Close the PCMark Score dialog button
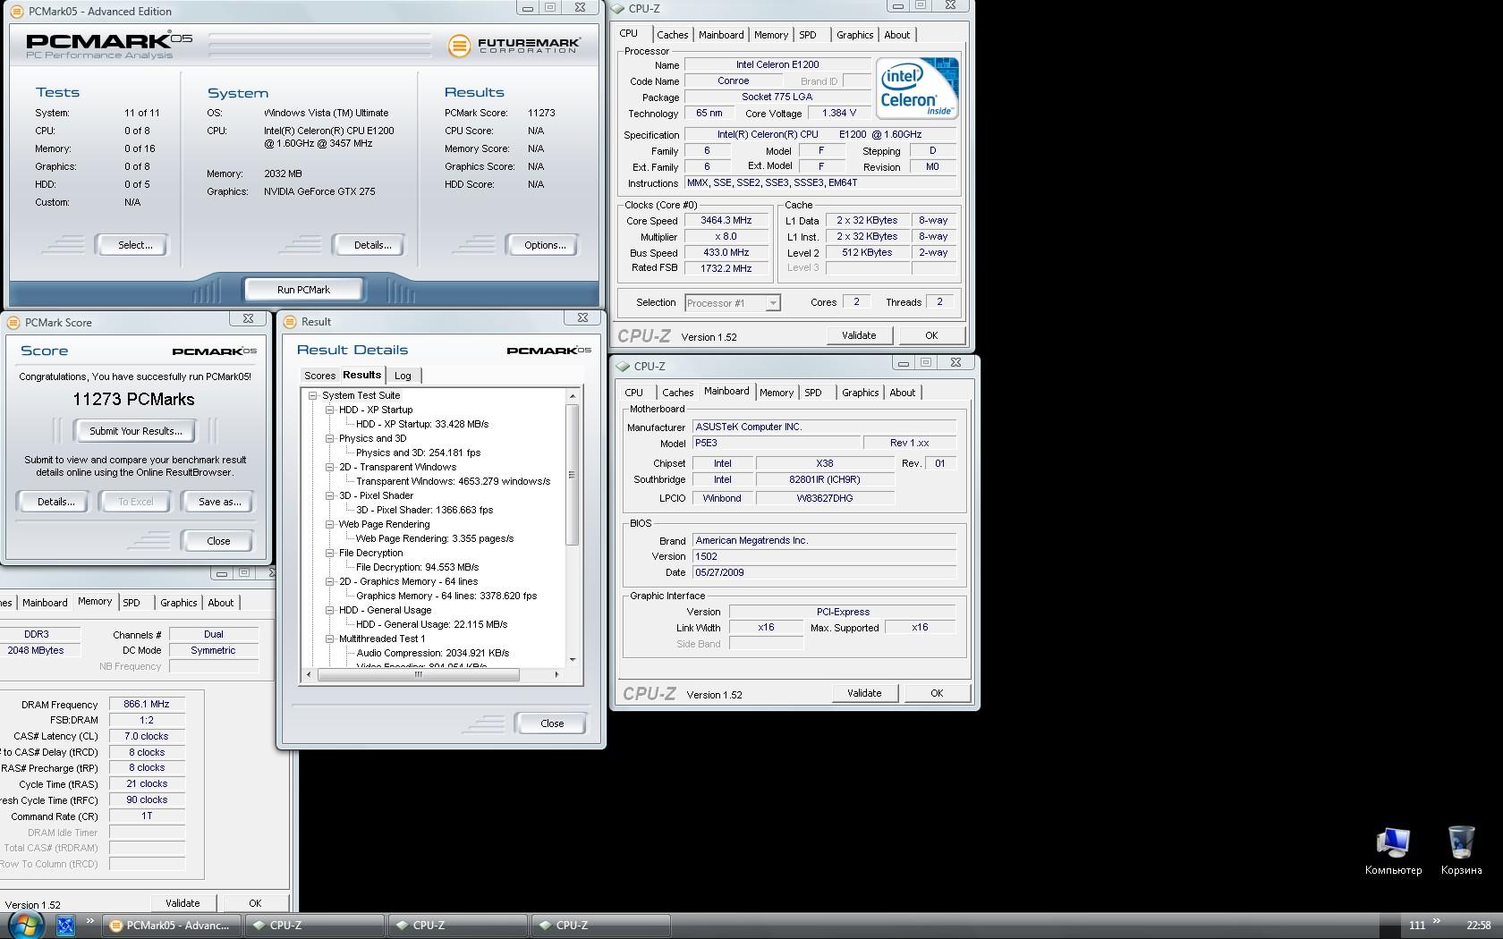This screenshot has height=939, width=1503. pos(218,541)
